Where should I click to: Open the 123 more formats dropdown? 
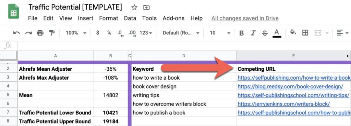tap(146, 33)
